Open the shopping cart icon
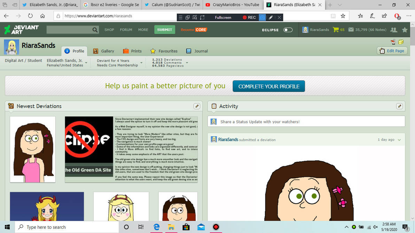The height and width of the screenshot is (233, 415). point(336,30)
